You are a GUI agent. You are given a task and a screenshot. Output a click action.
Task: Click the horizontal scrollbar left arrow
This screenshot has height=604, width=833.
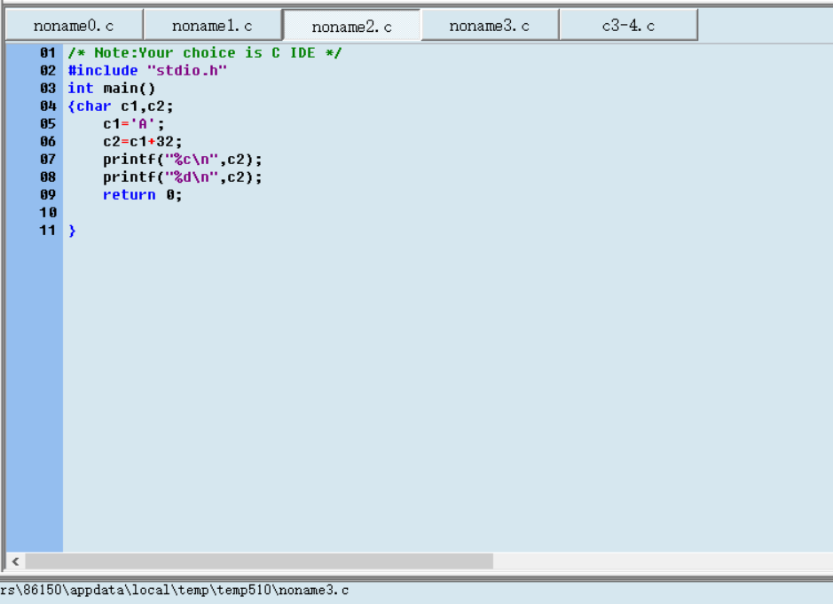(x=15, y=561)
